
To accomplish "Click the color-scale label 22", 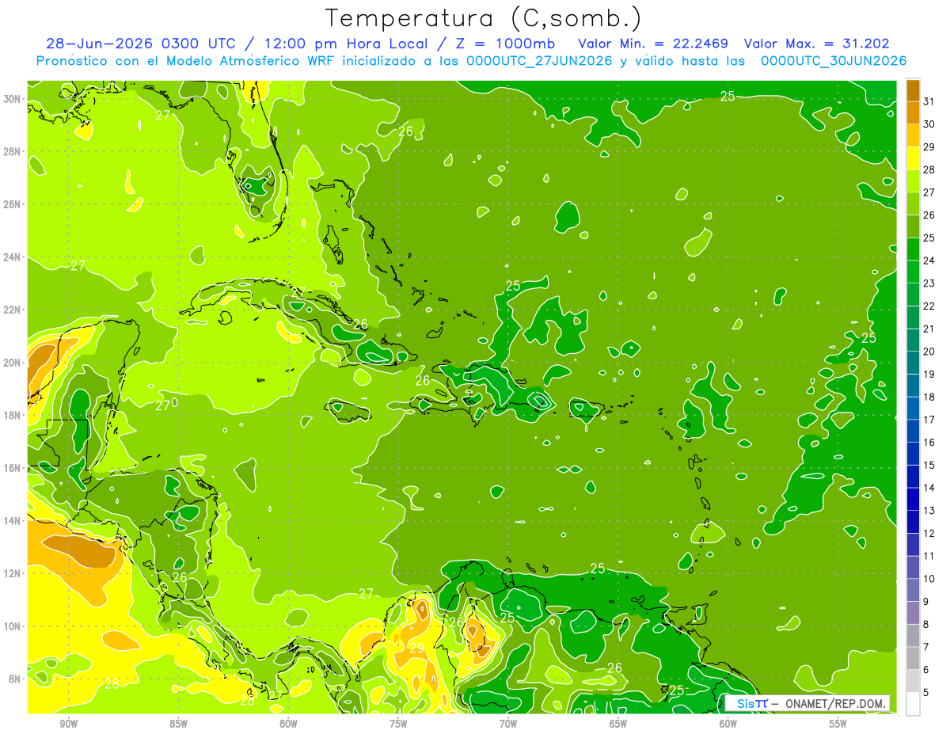I will coord(929,306).
